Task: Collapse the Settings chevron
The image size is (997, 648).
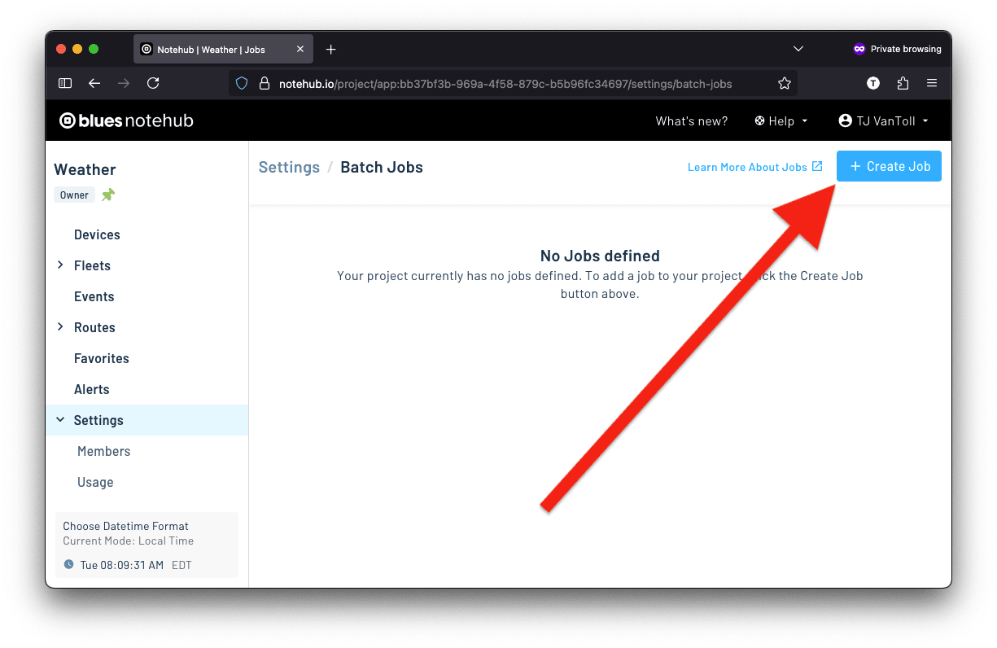Action: 60,419
